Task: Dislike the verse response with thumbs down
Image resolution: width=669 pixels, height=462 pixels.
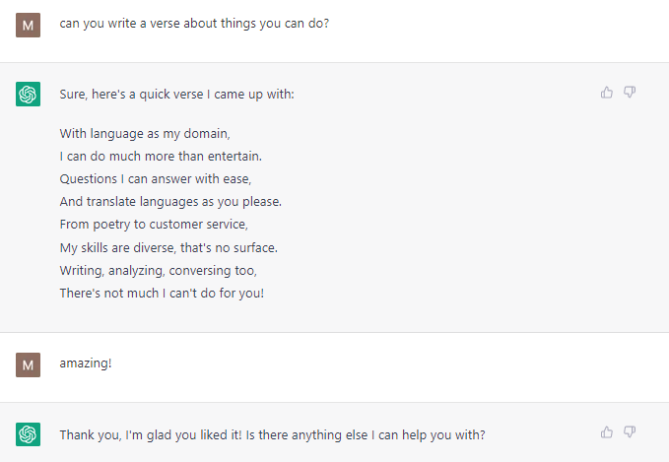Action: coord(630,93)
